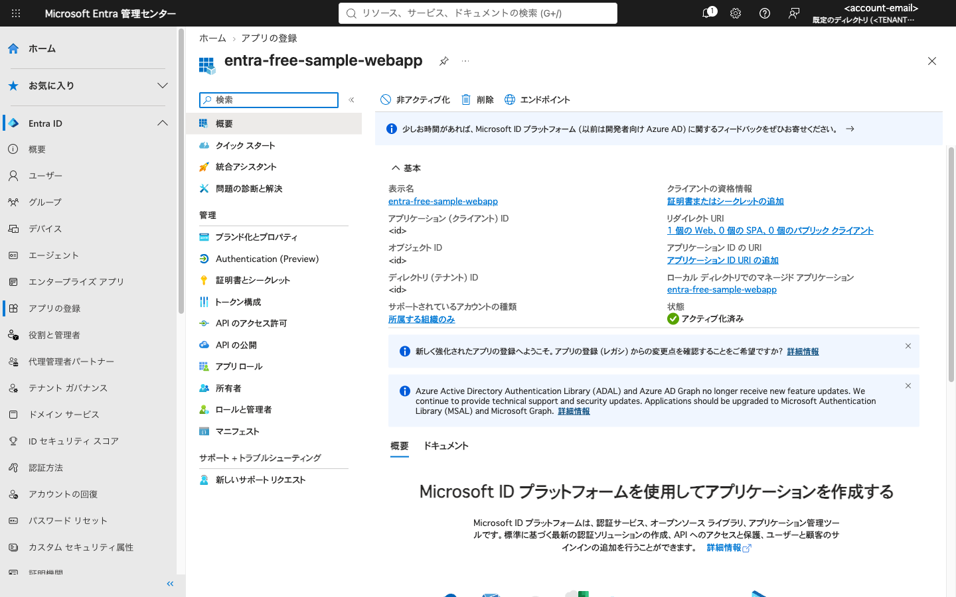Click アプリの登録 breadcrumb link
Image resolution: width=956 pixels, height=597 pixels.
point(269,38)
